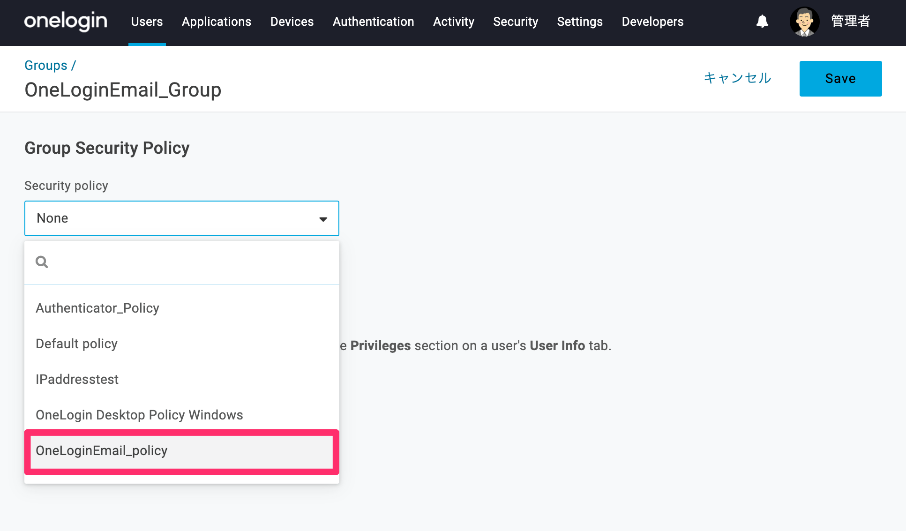Image resolution: width=906 pixels, height=531 pixels.
Task: Open the Authentication menu
Action: [x=374, y=22]
